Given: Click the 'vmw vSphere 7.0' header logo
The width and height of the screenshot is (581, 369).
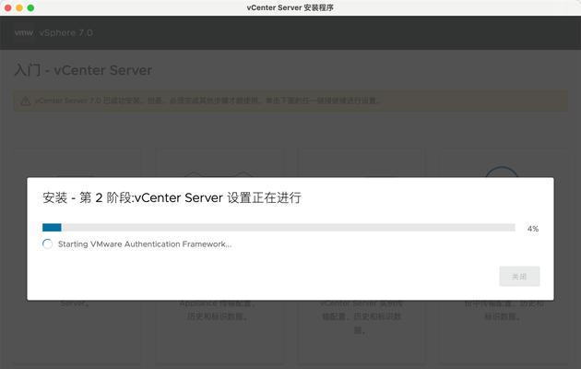Looking at the screenshot, I should pyautogui.click(x=53, y=33).
